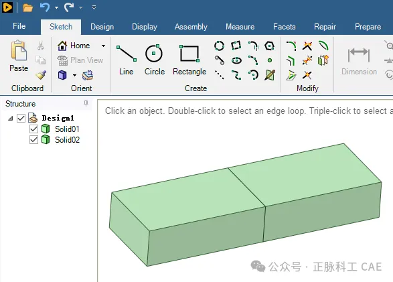Click the Mirror planes icon in Modify
The width and height of the screenshot is (393, 282).
coord(323,60)
